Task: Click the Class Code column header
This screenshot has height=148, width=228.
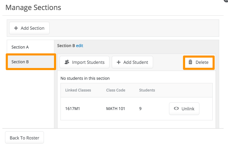Action: pos(116,90)
